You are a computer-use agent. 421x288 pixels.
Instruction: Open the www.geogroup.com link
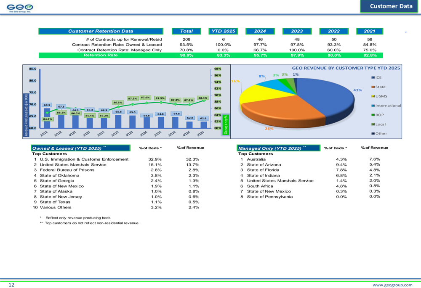392,285
